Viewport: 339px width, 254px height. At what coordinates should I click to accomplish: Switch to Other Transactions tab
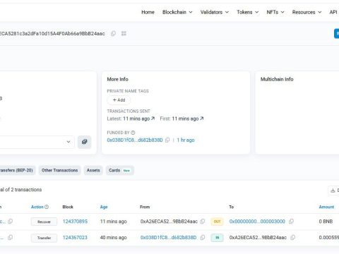(x=60, y=170)
